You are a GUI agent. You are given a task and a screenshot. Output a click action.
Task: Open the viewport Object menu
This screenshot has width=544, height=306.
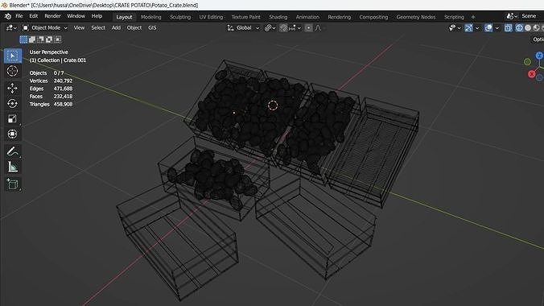point(134,28)
